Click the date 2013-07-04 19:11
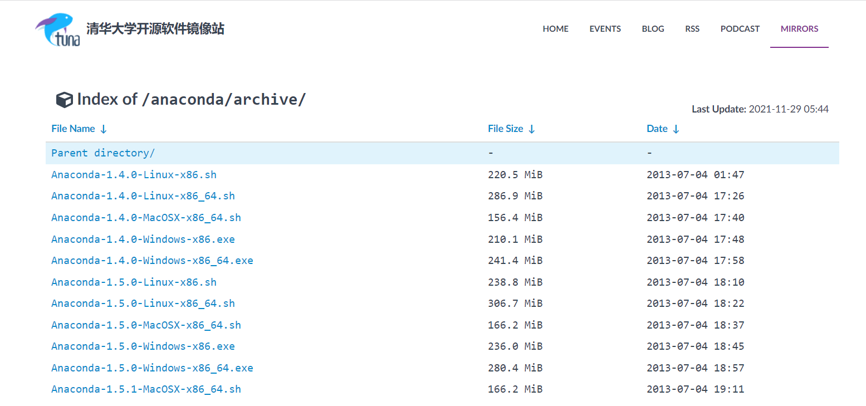The image size is (866, 406). [x=696, y=389]
